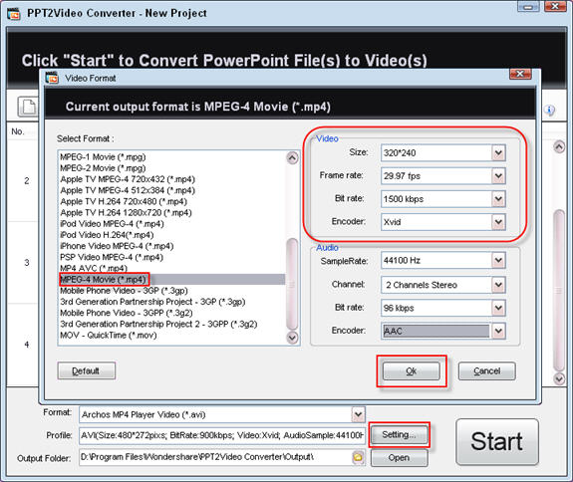Click the new file icon in main toolbar

29,107
